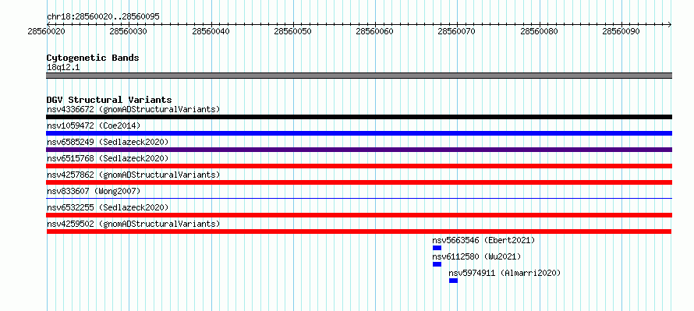Open the nsv5663546 (Ebert2021) label

pos(483,240)
